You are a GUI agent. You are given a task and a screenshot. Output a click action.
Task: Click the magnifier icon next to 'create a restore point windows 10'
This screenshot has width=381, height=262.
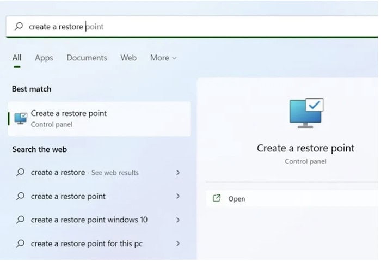[21, 220]
